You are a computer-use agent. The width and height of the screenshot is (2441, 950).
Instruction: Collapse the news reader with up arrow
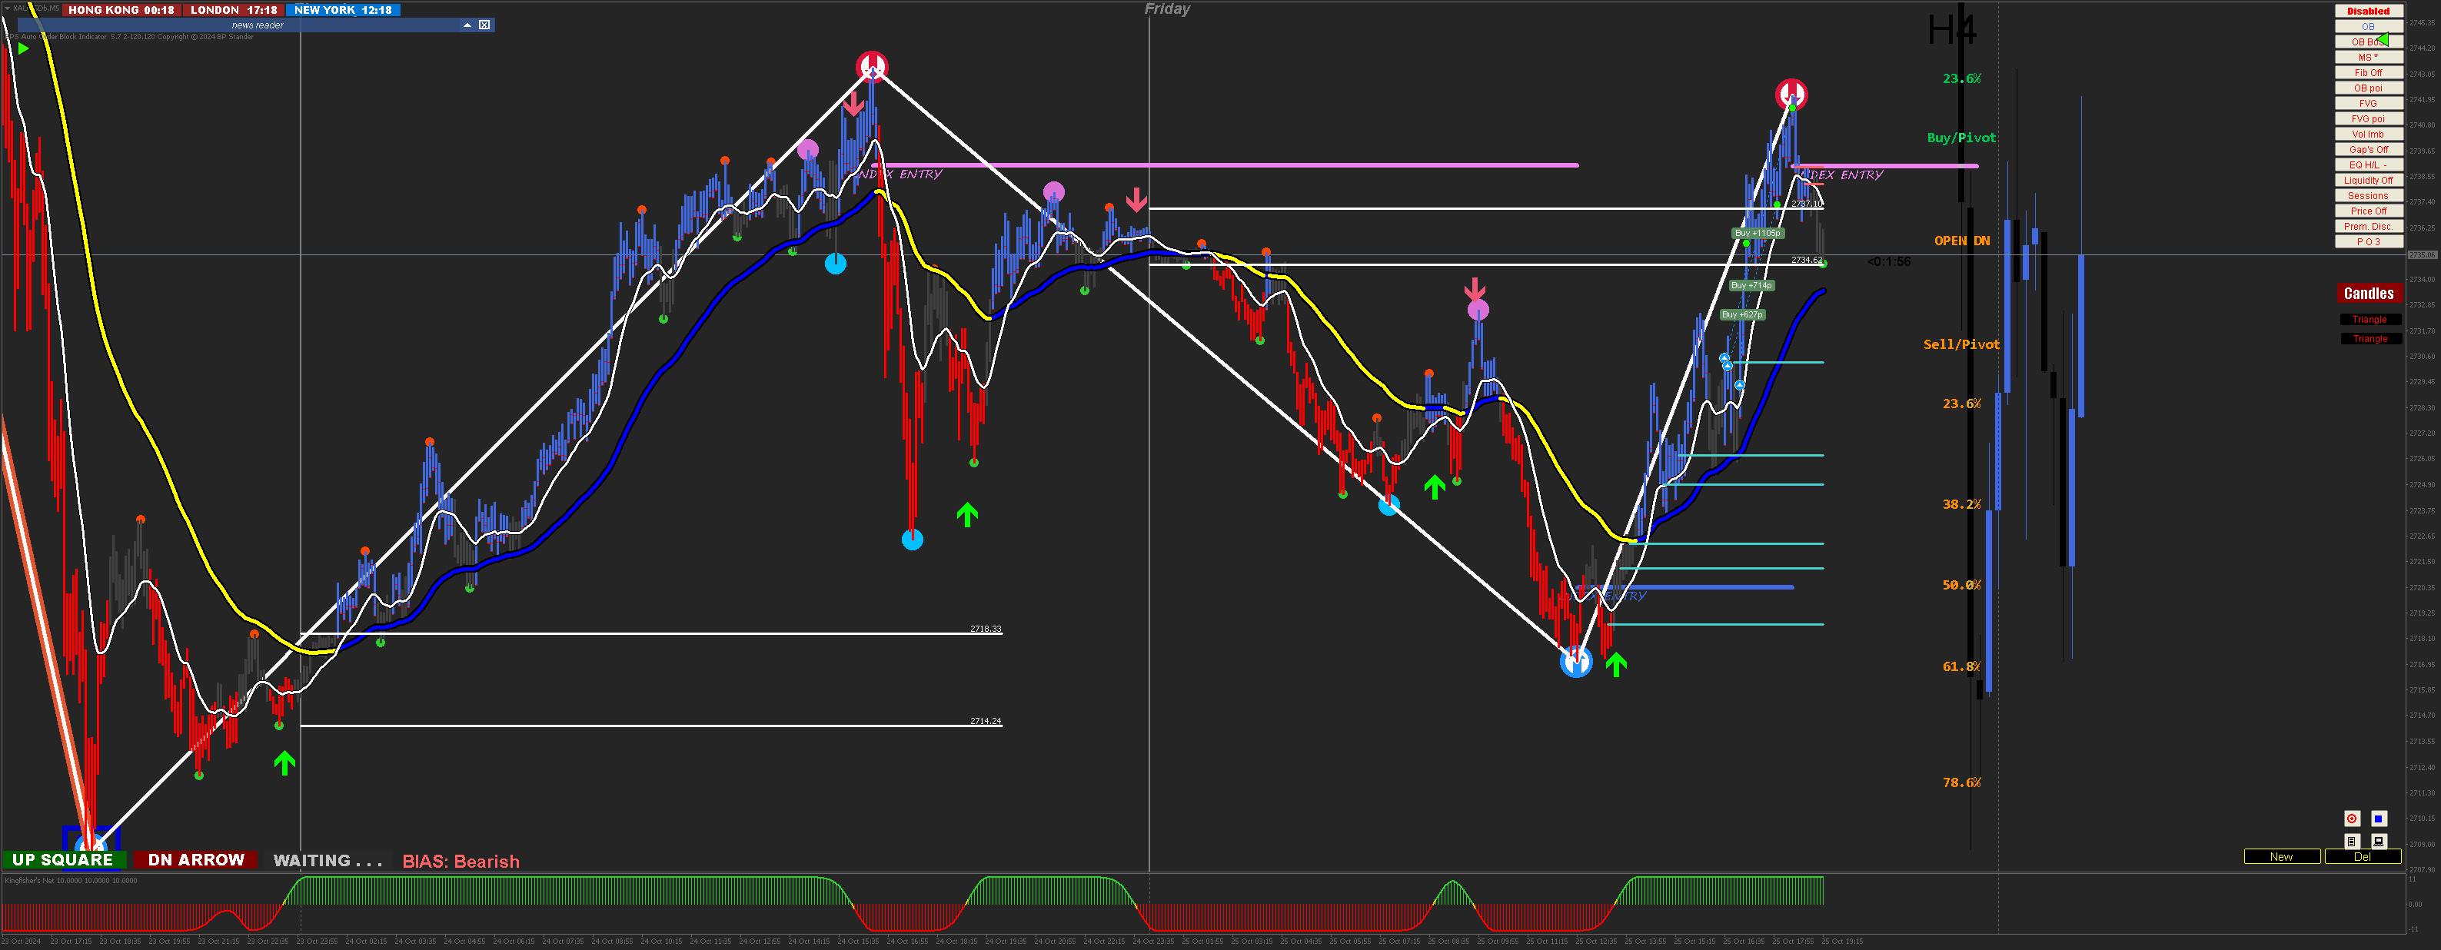pos(467,25)
